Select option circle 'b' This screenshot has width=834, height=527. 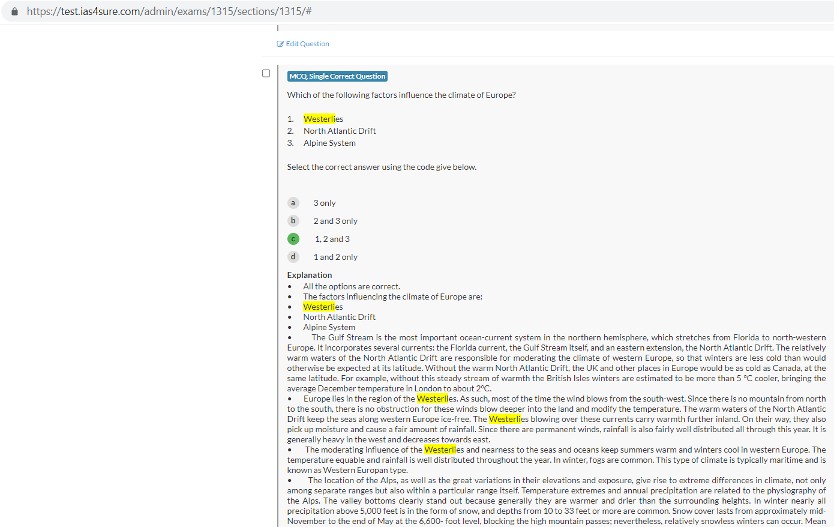293,221
